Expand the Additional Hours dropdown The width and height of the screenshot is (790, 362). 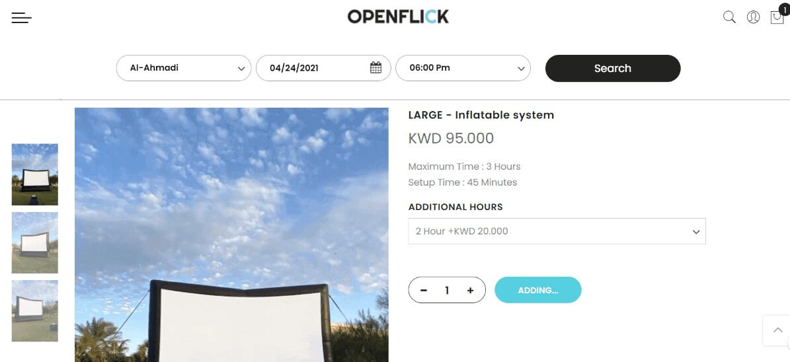tap(557, 231)
